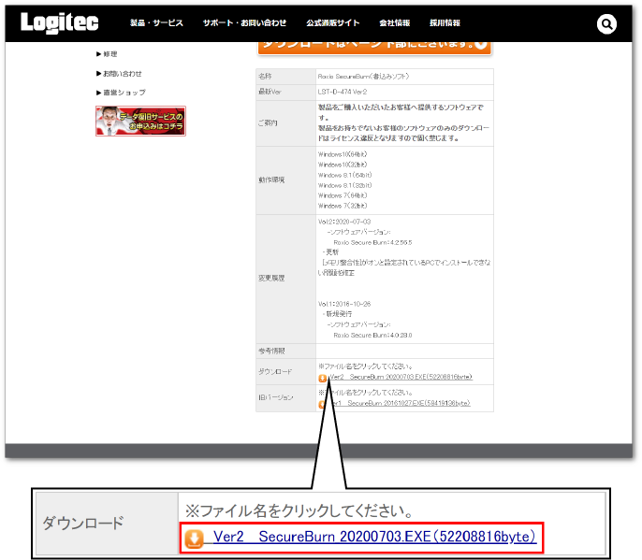This screenshot has height=560, width=642.
Task: Click the 'Windows 7(32bit)' environment line
Action: coord(343,206)
